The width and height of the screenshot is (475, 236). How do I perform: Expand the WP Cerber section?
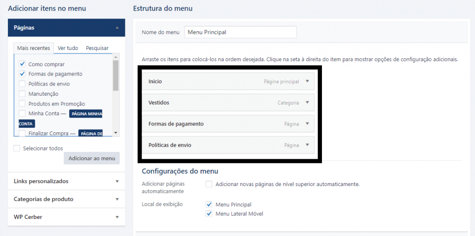[x=117, y=217]
